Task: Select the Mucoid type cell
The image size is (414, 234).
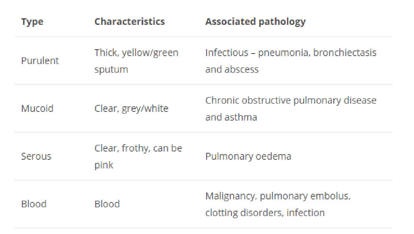Action: 37,109
